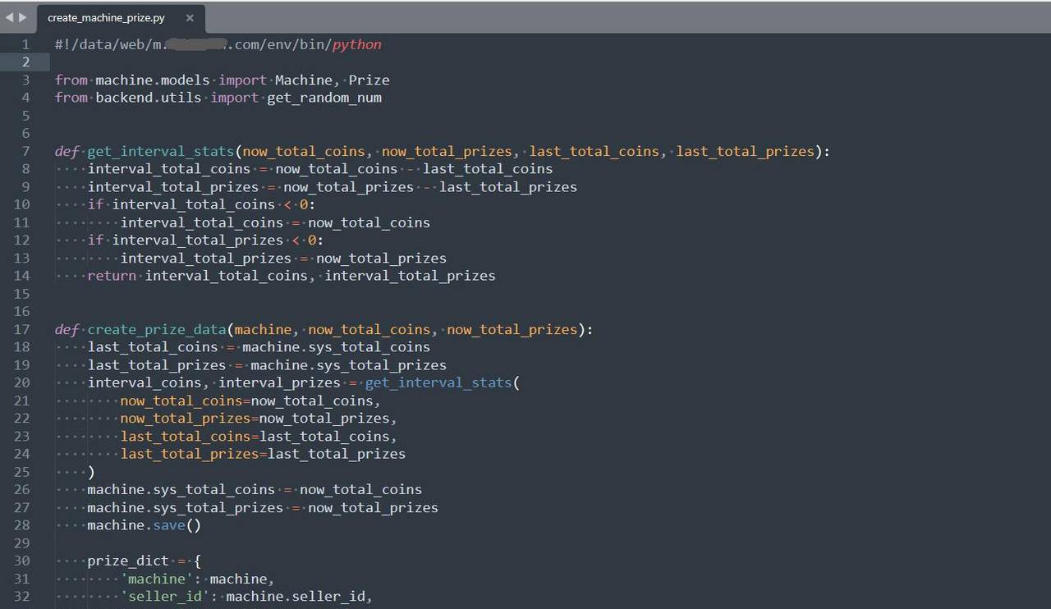Click the 'seller_id' string on line 32
Image resolution: width=1051 pixels, height=609 pixels.
pos(166,597)
